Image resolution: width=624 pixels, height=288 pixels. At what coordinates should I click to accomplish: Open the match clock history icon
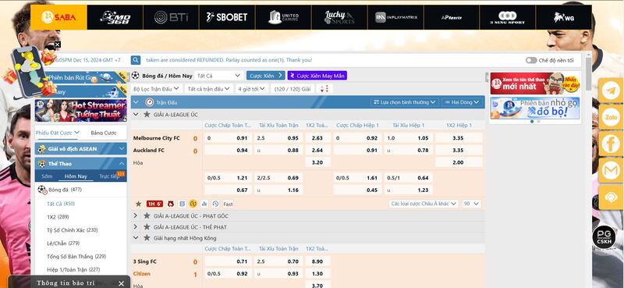point(215,204)
